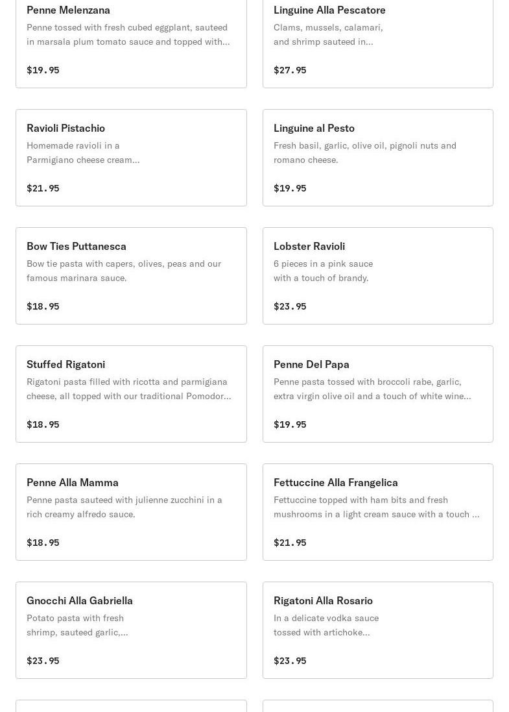Image resolution: width=509 pixels, height=712 pixels.
Task: Click the Rigatoni Alla Rosario title
Action: point(323,600)
